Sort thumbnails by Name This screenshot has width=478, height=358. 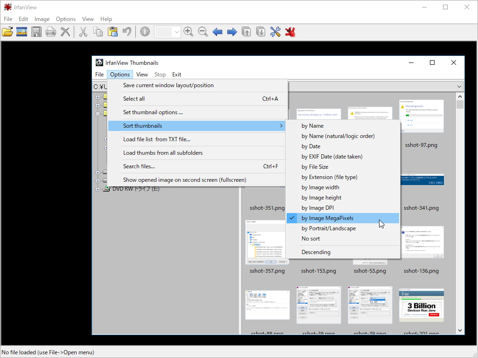[343, 126]
